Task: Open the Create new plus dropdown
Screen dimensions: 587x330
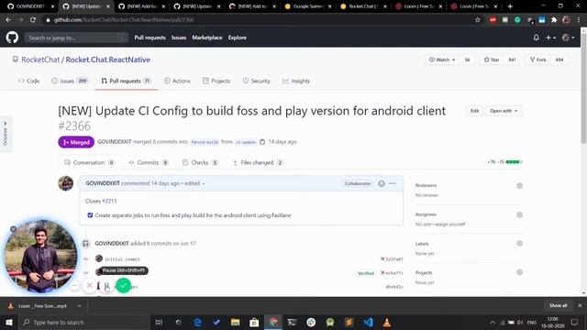Action: click(550, 38)
